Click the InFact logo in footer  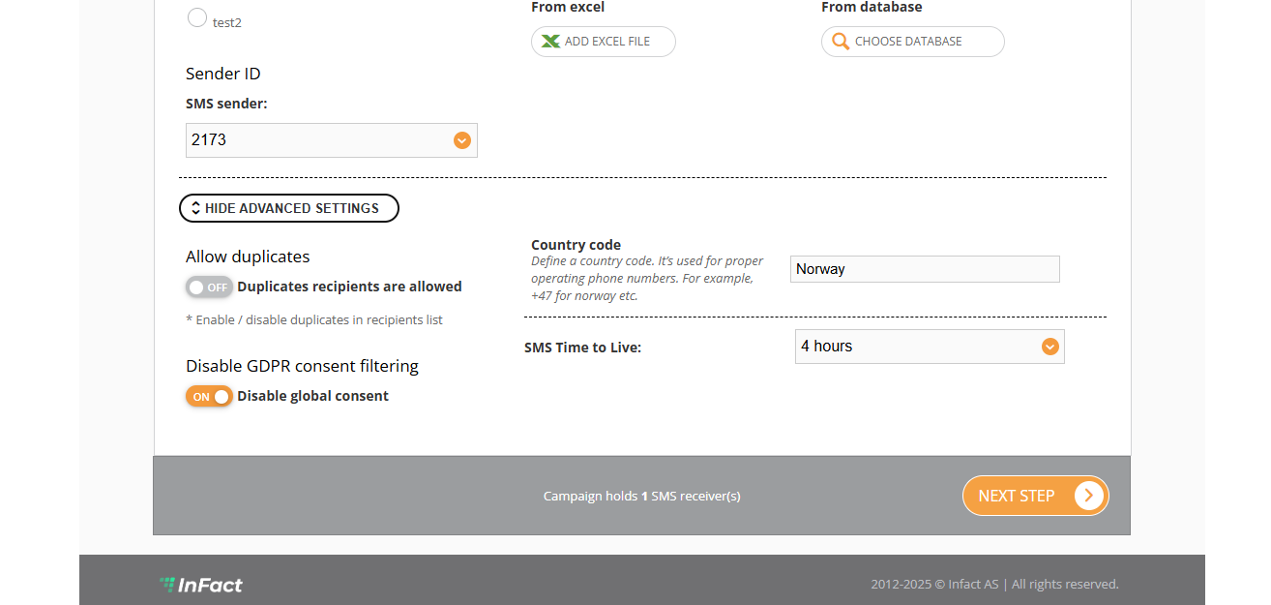(x=201, y=584)
